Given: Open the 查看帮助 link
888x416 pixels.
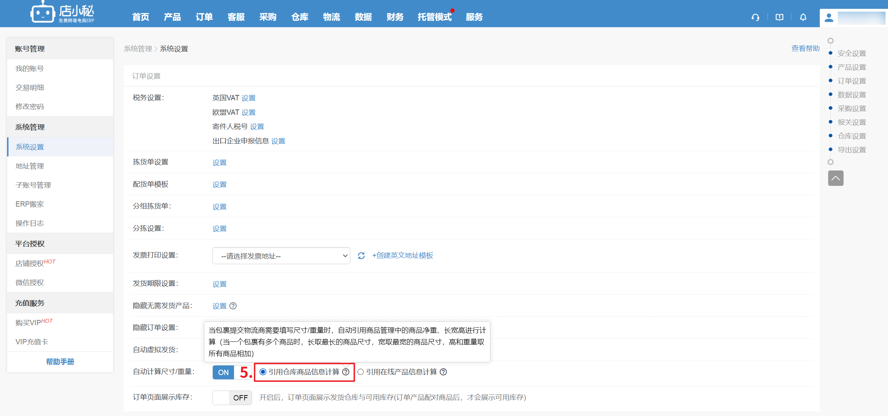Looking at the screenshot, I should coord(805,48).
